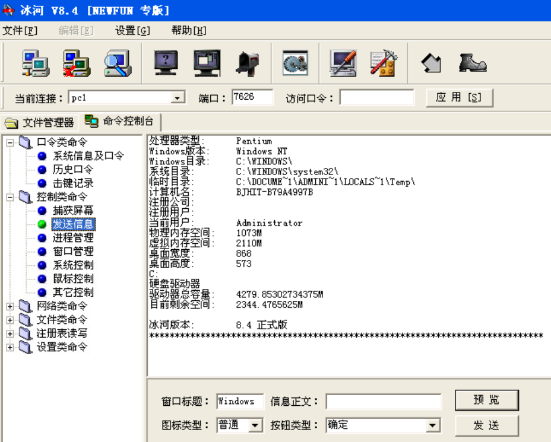This screenshot has width=551, height=442.
Task: Open the mailbox messenger icon
Action: 248,63
